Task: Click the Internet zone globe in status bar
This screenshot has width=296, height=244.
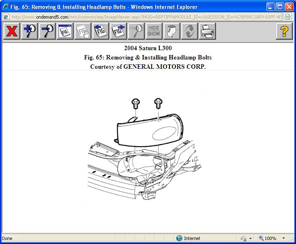Action: (179, 238)
